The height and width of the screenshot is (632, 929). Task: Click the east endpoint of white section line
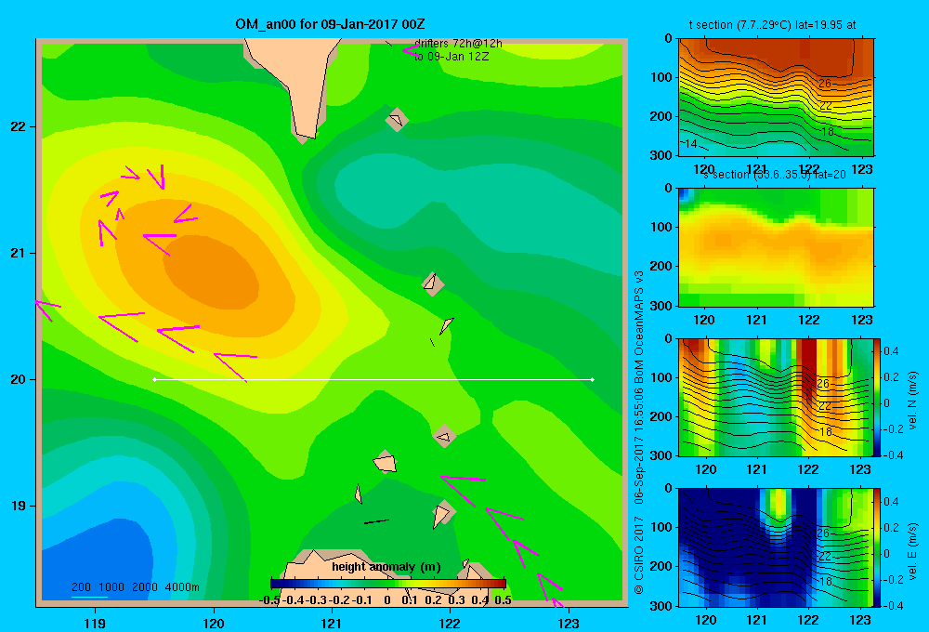(x=593, y=379)
